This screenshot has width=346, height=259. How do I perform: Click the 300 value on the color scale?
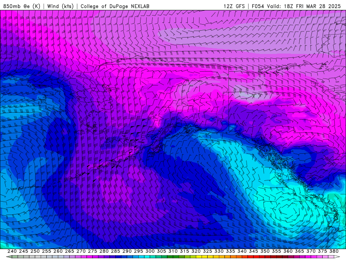tap(150, 251)
